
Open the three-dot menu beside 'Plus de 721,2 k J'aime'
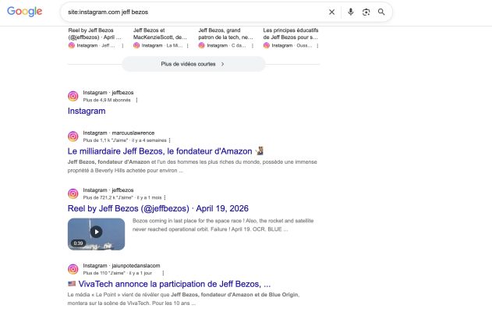pyautogui.click(x=165, y=198)
